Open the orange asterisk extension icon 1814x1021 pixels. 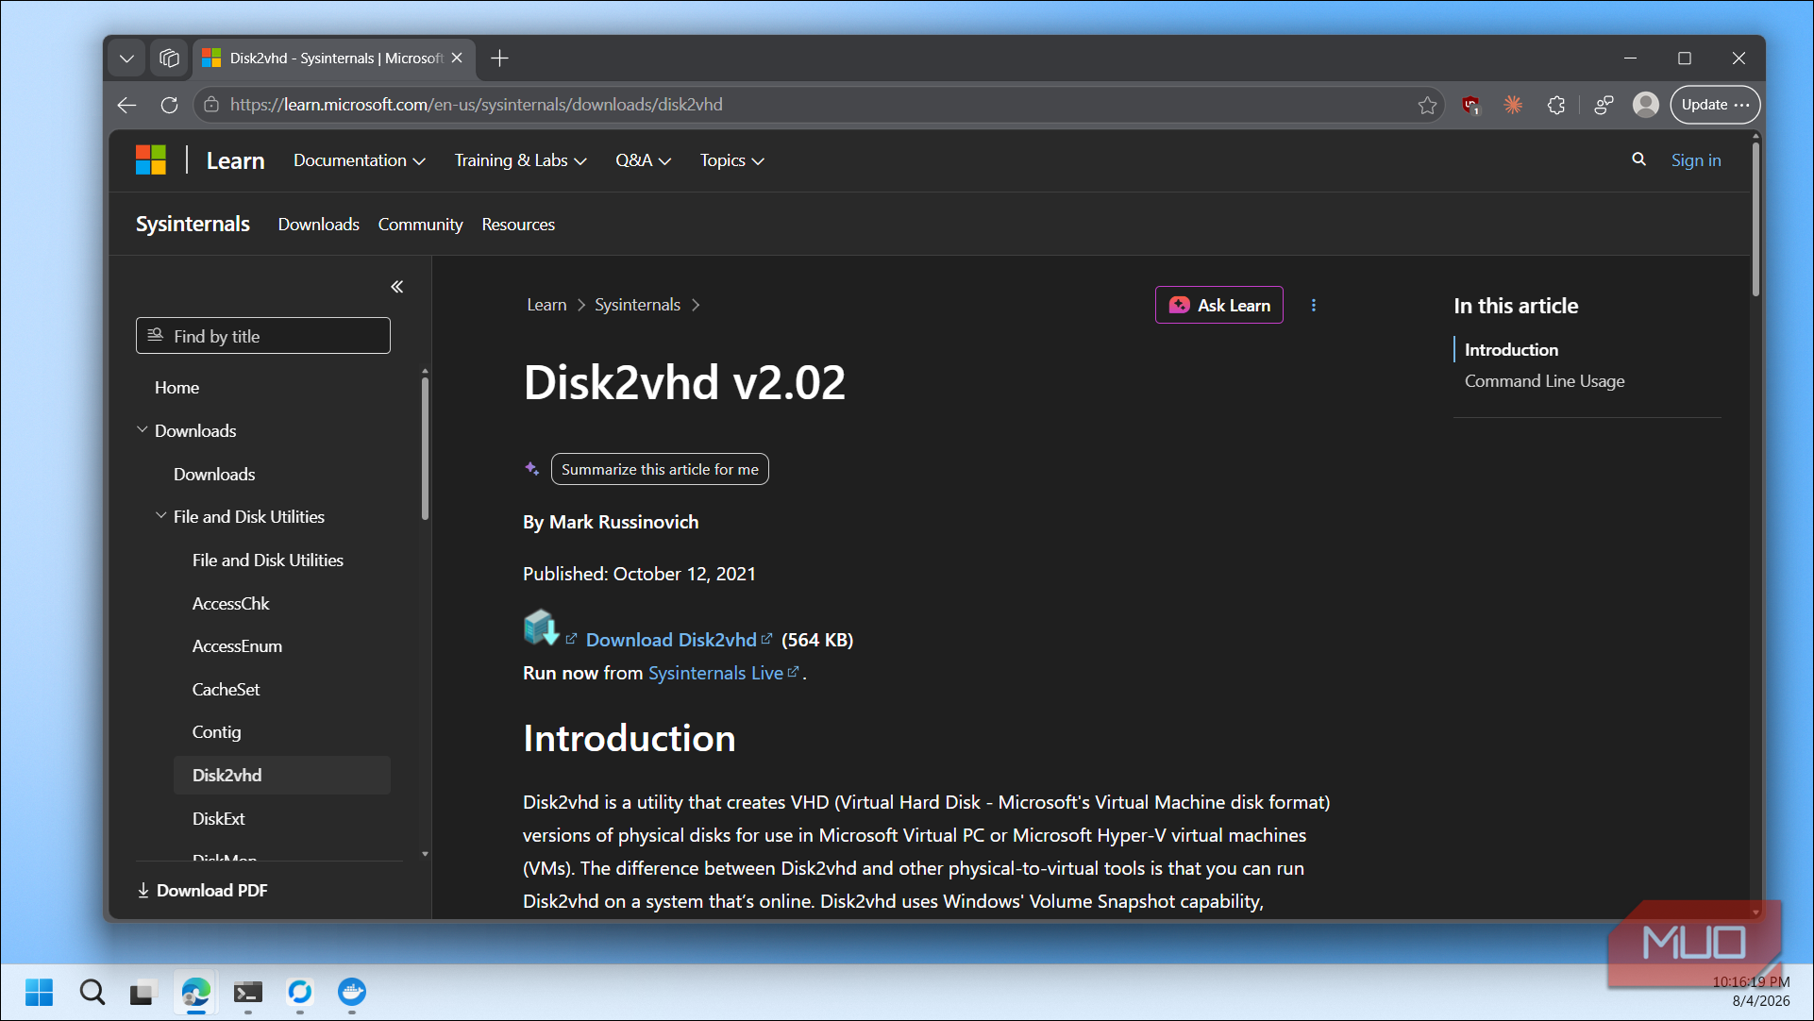(x=1513, y=105)
